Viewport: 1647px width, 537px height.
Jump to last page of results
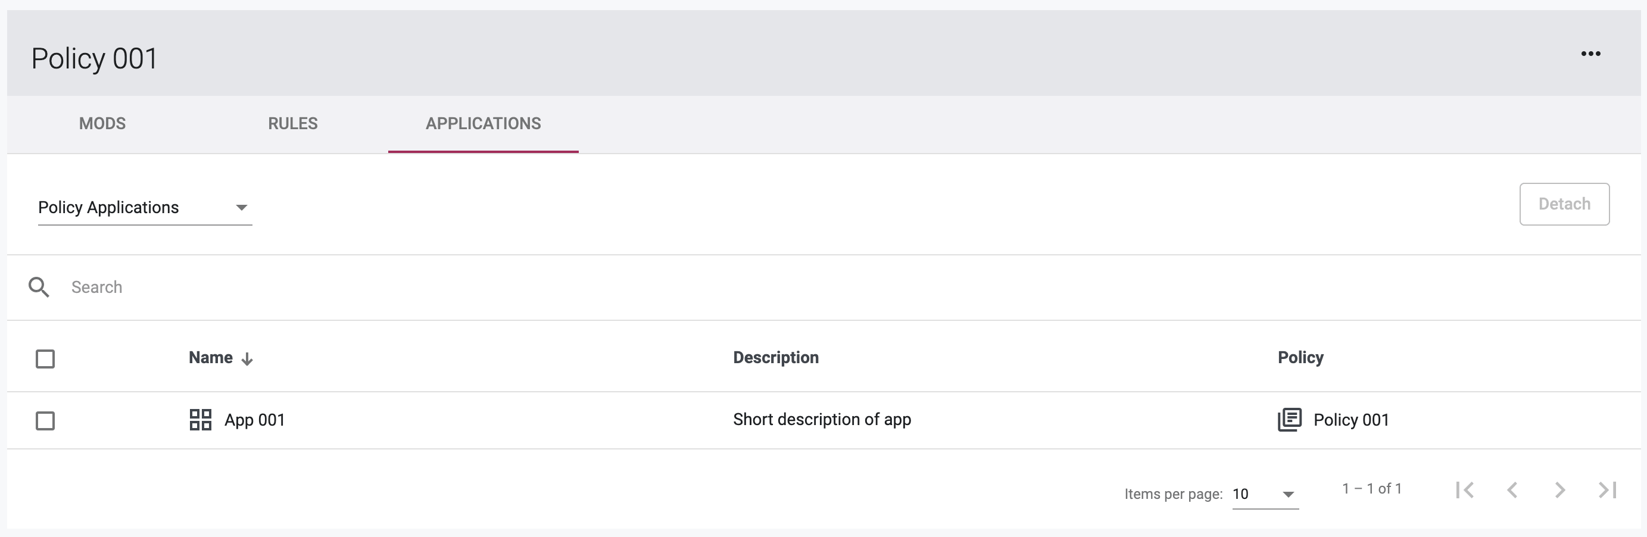point(1607,491)
